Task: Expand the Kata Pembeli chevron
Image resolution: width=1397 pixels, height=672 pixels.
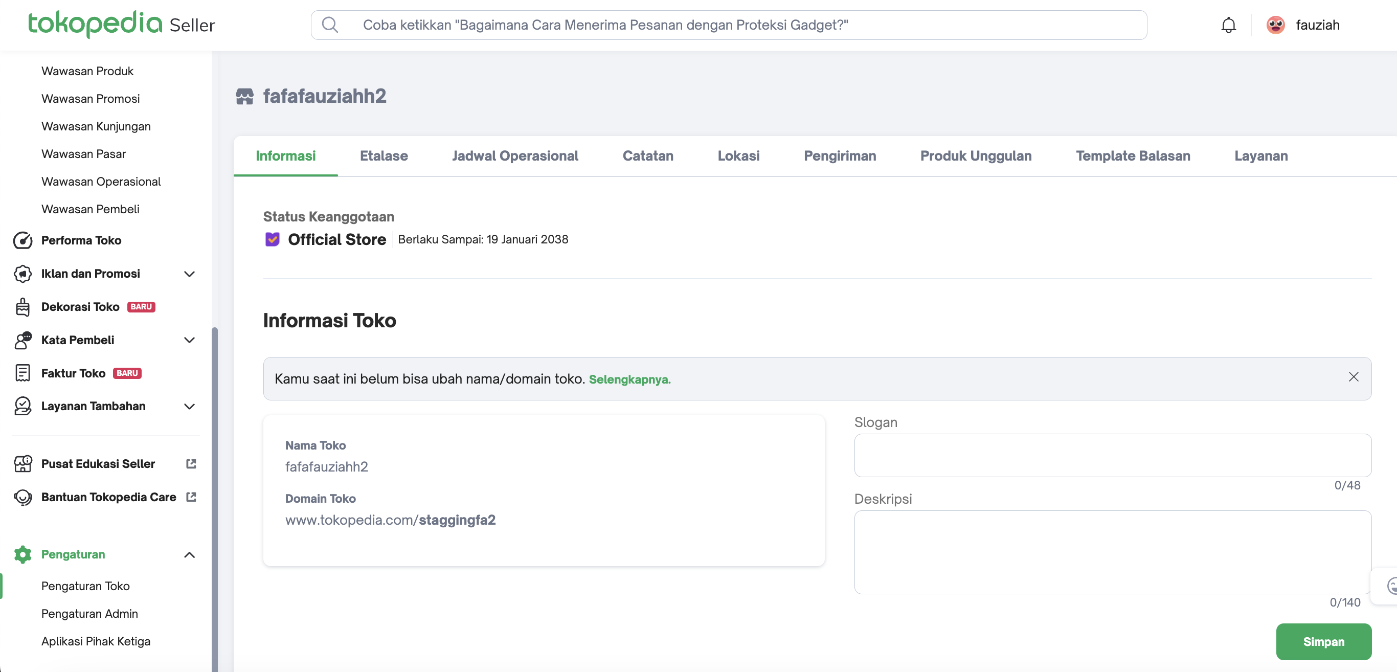Action: pos(189,340)
